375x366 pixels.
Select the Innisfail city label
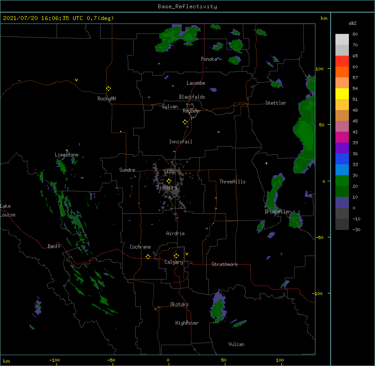(x=181, y=142)
